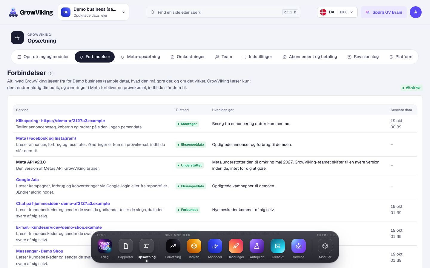Open Meta (Facebook og Instagram) link
Viewport: 430px width, 268px height.
click(46, 138)
